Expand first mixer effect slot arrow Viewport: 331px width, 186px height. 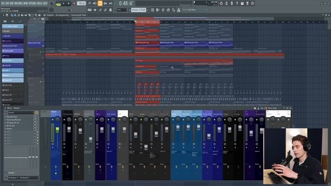[x=5, y=117]
